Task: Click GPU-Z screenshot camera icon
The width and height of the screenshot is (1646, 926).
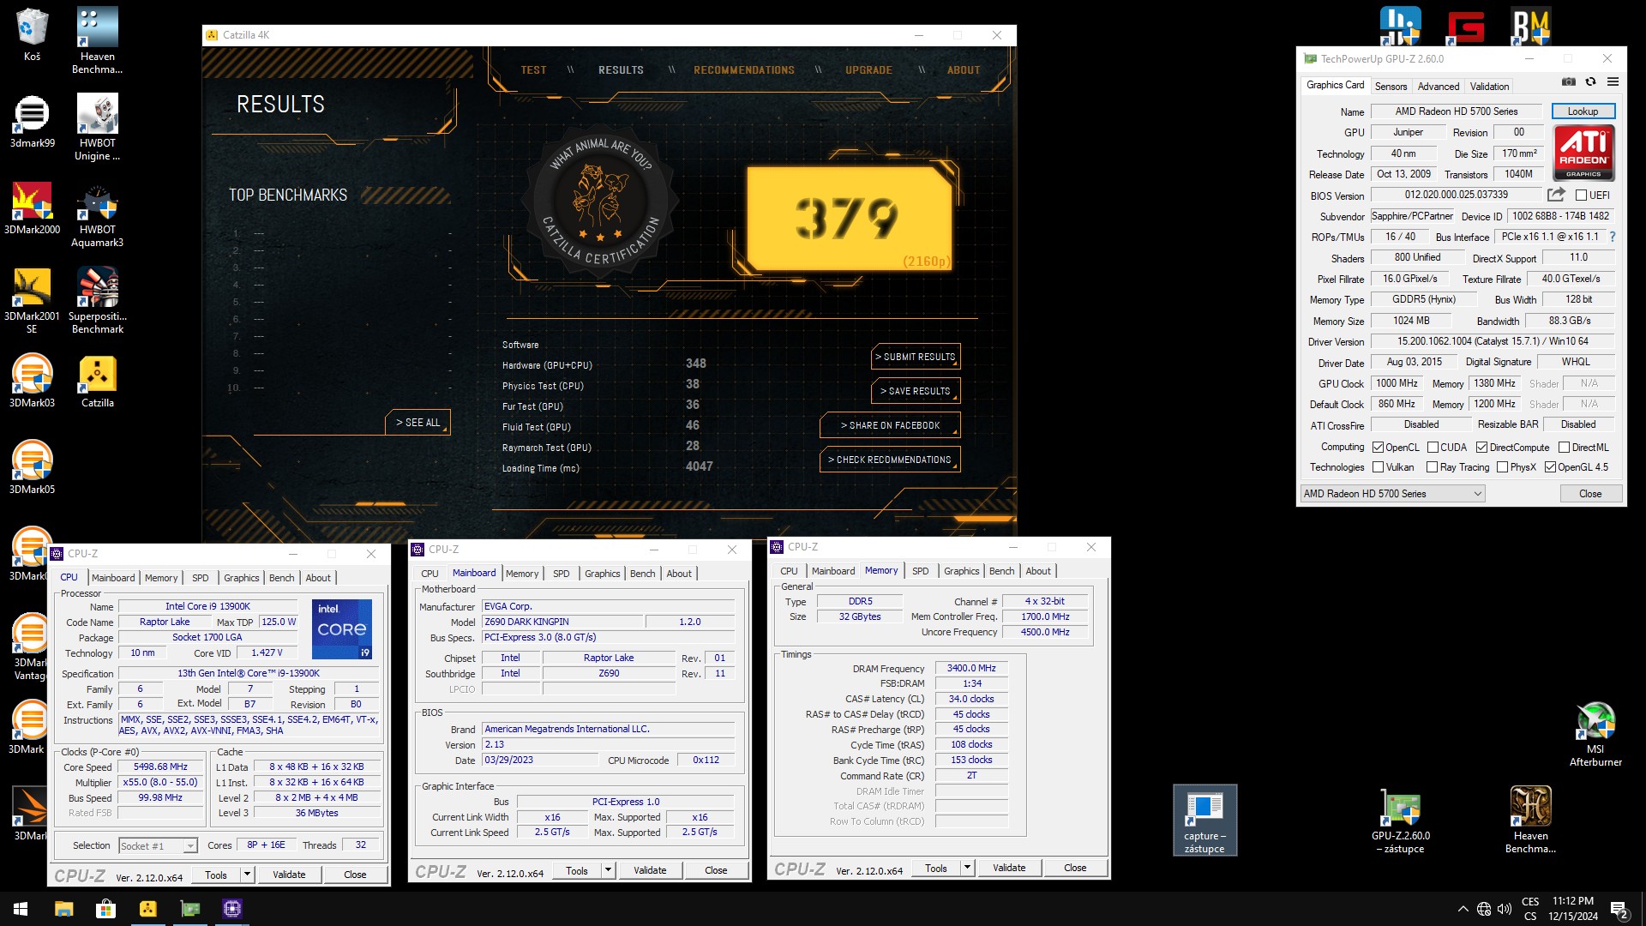Action: [x=1568, y=82]
